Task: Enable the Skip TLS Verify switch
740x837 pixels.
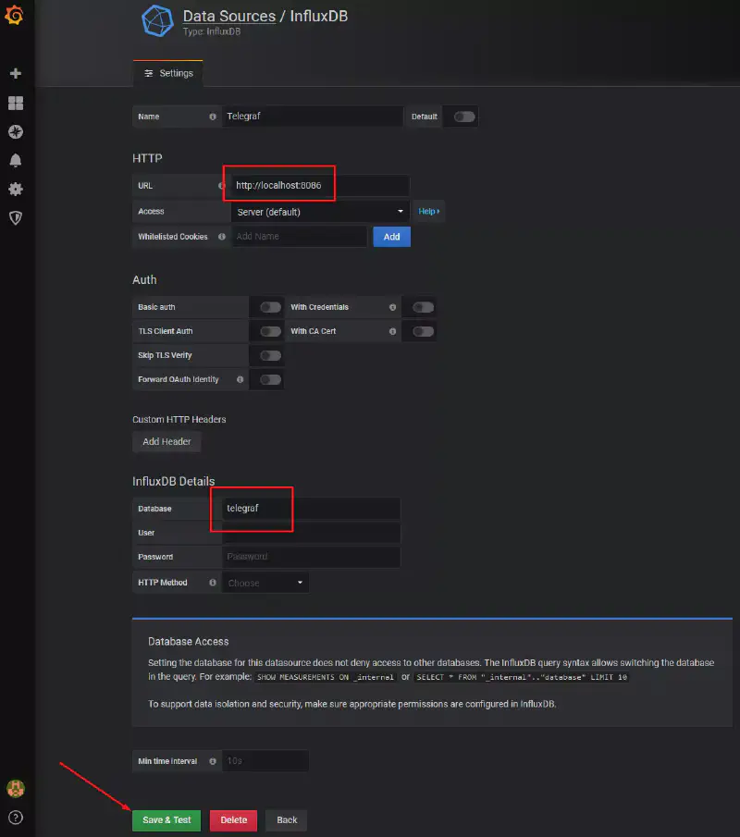Action: coord(270,355)
